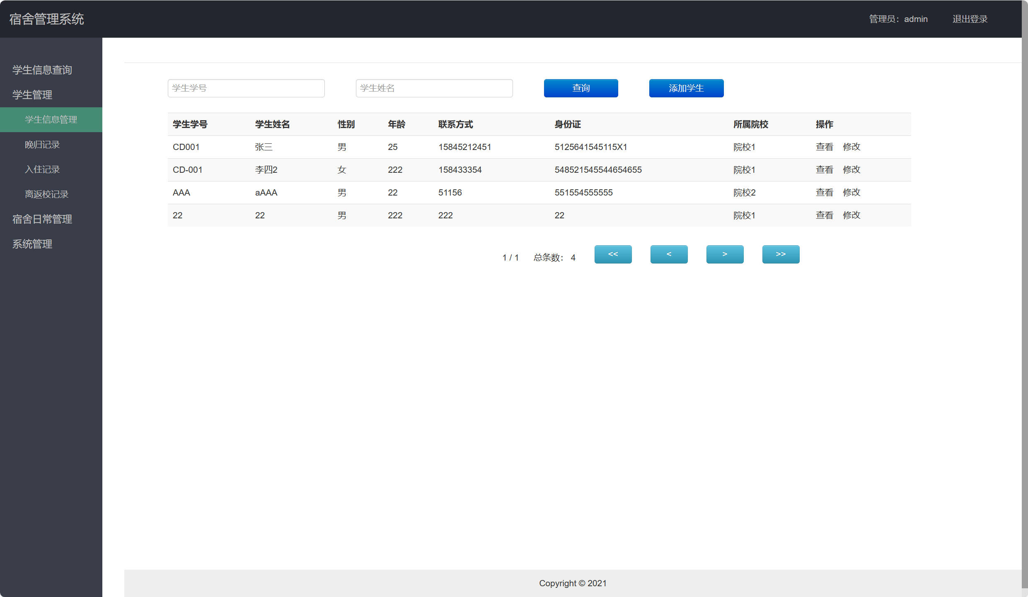
Task: Expand the 系统管理 sidebar section
Action: click(x=32, y=244)
